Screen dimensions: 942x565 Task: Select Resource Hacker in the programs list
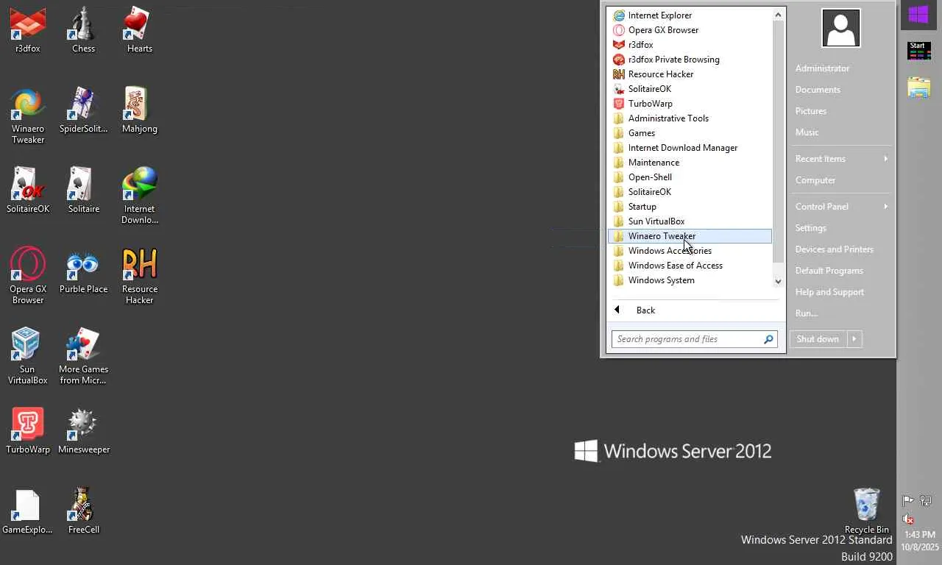[690, 74]
